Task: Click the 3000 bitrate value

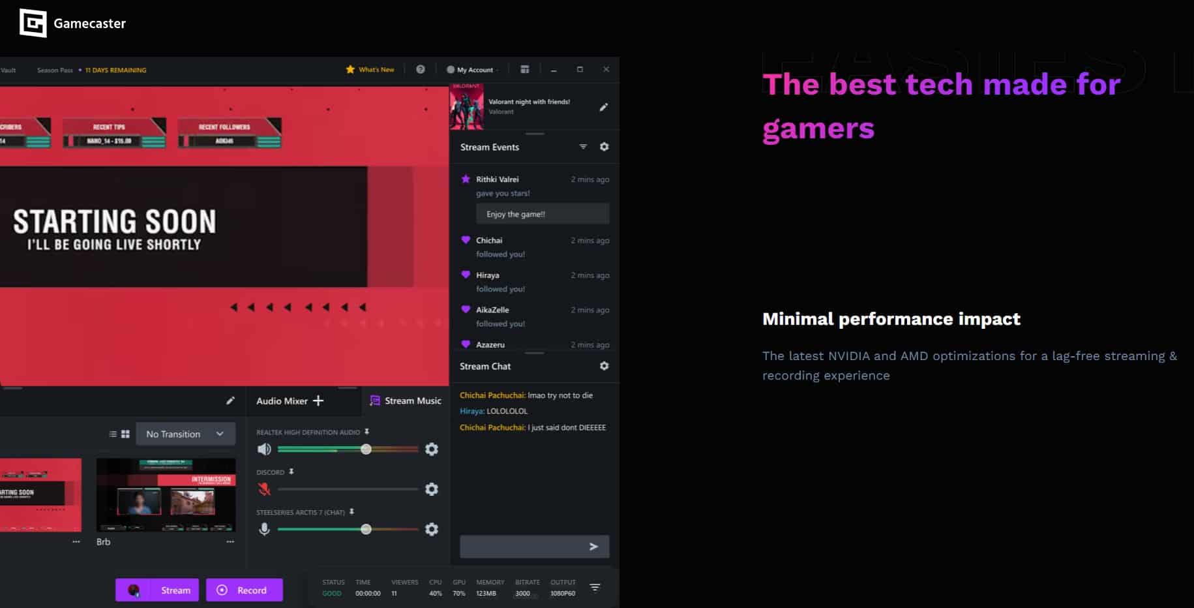Action: tap(522, 594)
